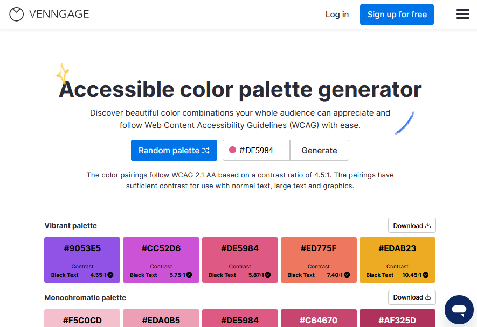Download the Vibrant palette
477x327 pixels.
[x=412, y=225]
